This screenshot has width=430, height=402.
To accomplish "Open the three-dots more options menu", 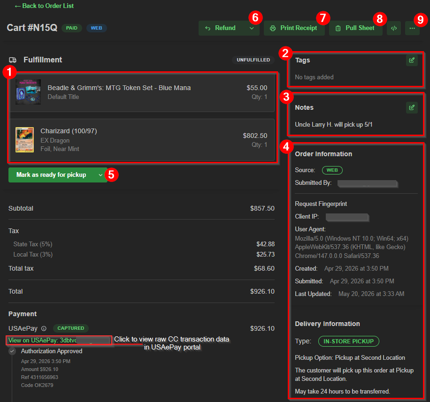I will click(412, 28).
